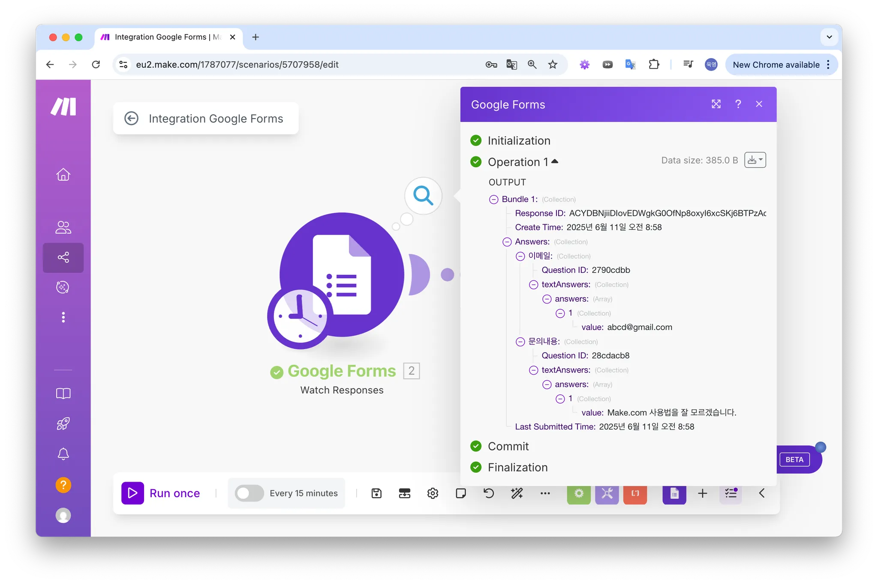878x584 pixels.
Task: Click the Undo arrow in toolbar
Action: (489, 493)
